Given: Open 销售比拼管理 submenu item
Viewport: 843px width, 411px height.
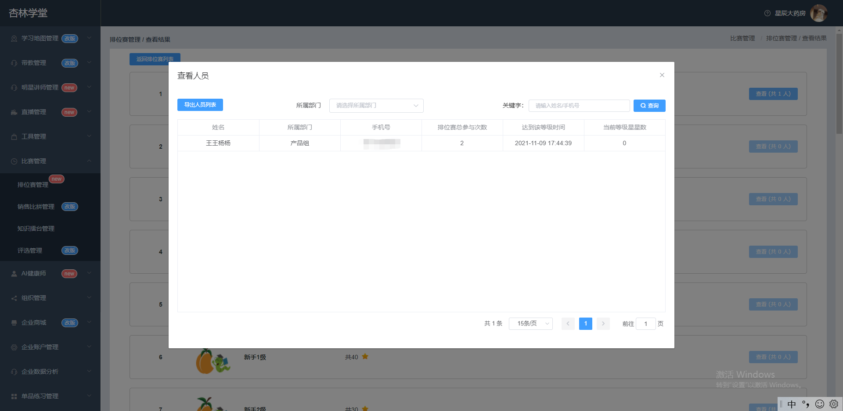Looking at the screenshot, I should (x=50, y=207).
